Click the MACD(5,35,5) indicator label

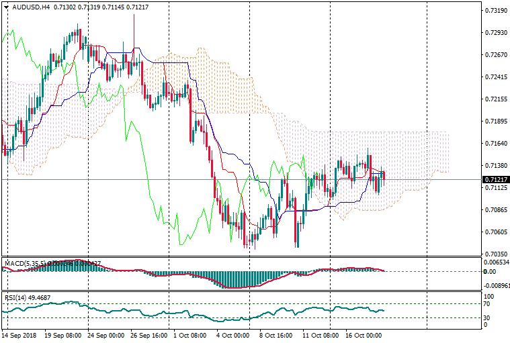point(24,262)
